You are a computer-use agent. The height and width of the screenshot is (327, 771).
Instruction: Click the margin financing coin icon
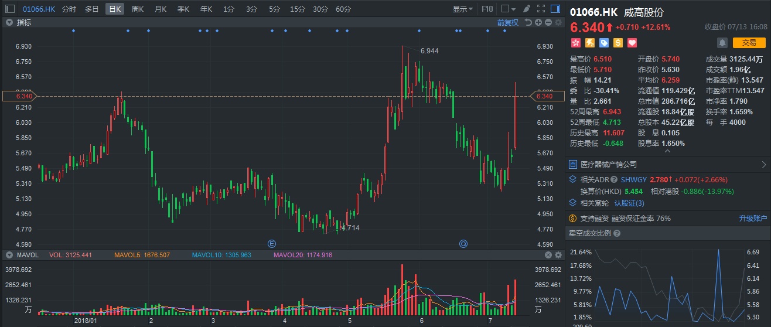(574, 218)
